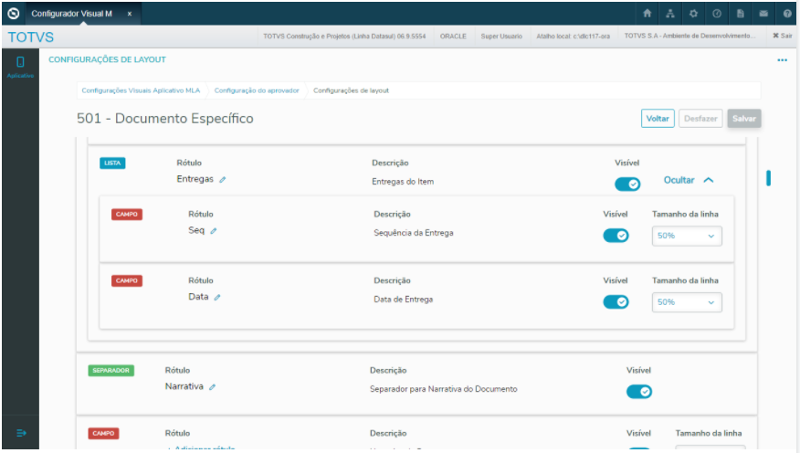Viewport: 800px width, 453px height.
Task: Open the line size dropdown for Data
Action: (x=687, y=302)
